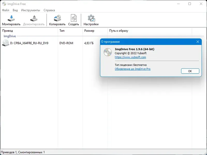Open Настройки via the gear icon

(x=91, y=18)
